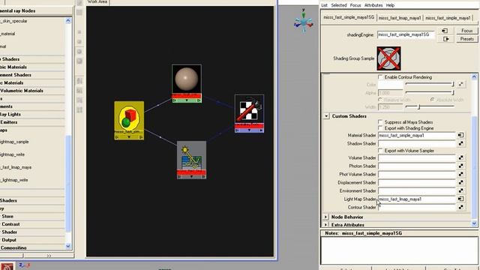
Task: Open the Selected menu
Action: click(x=339, y=5)
